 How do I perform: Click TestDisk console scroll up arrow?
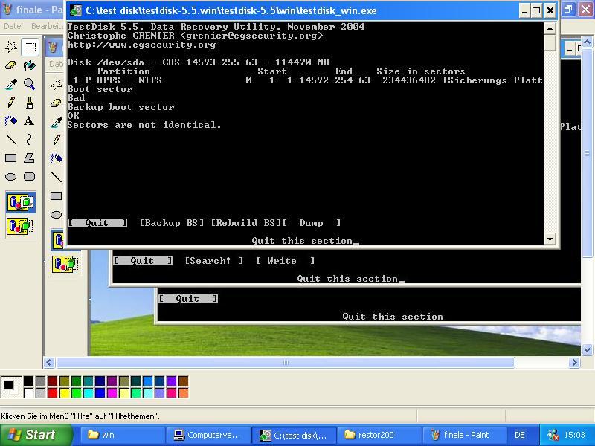tap(550, 28)
